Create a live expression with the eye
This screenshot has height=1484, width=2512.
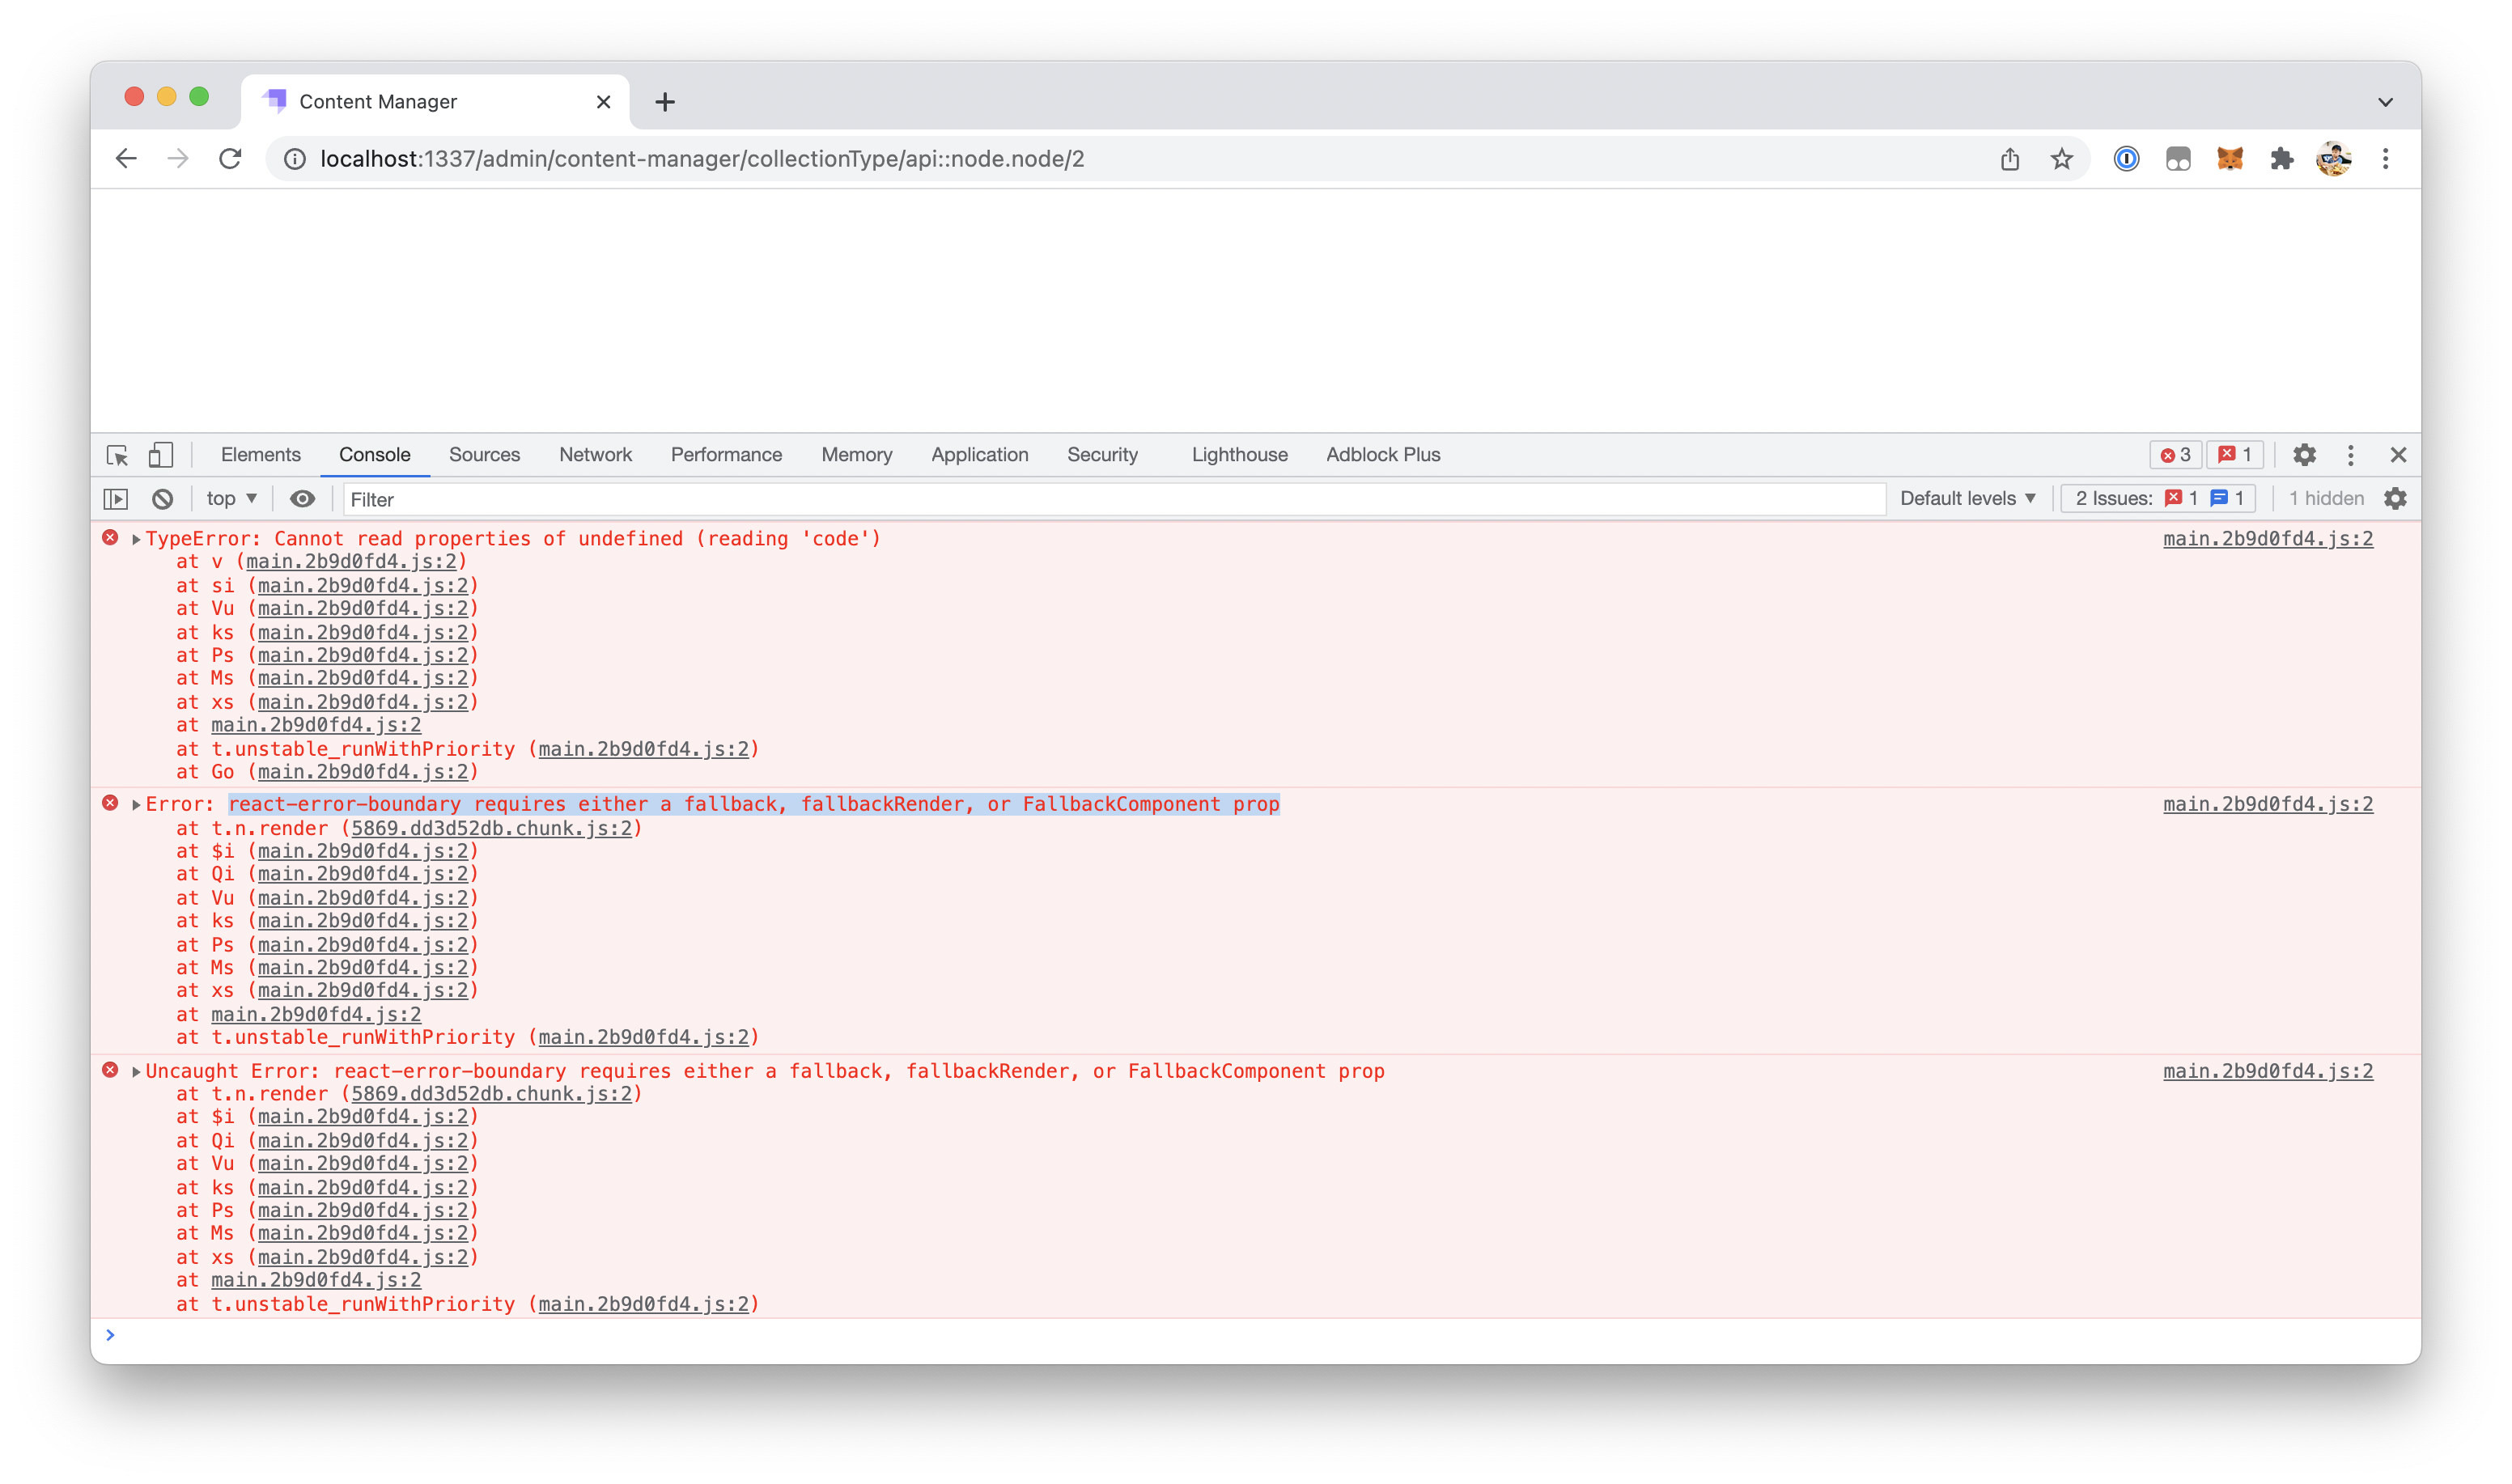302,498
